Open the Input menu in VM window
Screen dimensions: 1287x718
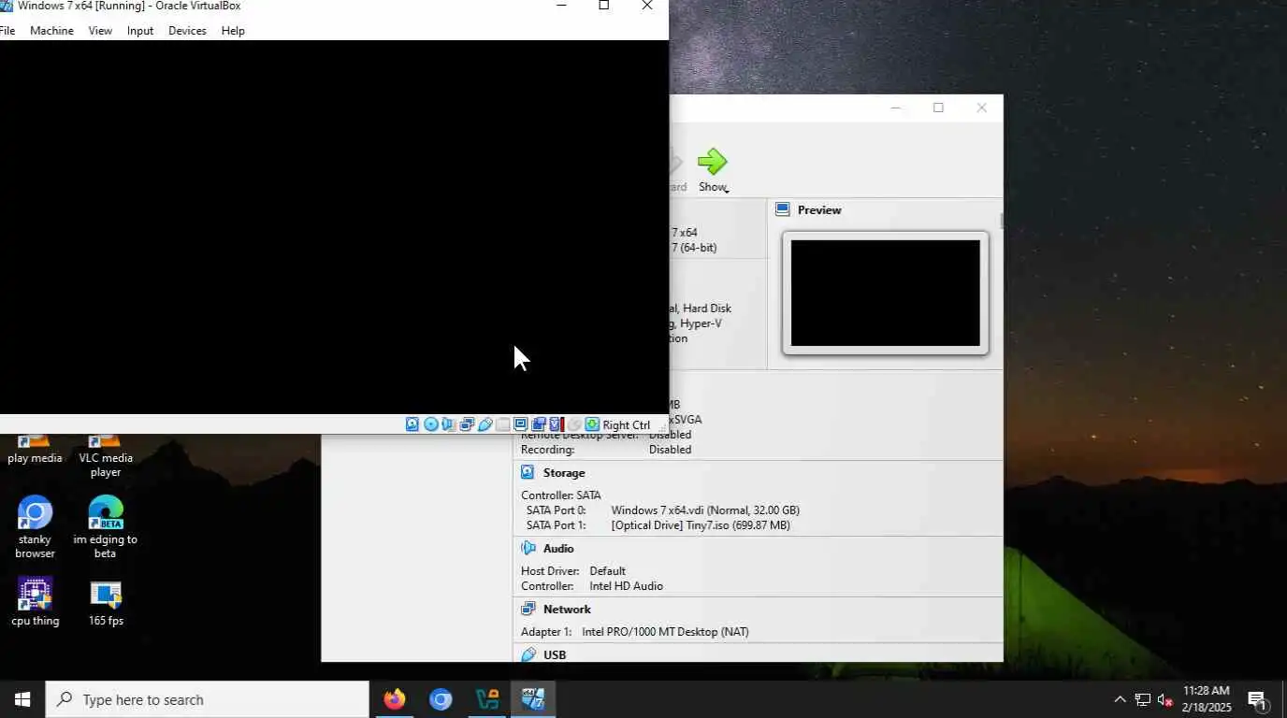(140, 31)
